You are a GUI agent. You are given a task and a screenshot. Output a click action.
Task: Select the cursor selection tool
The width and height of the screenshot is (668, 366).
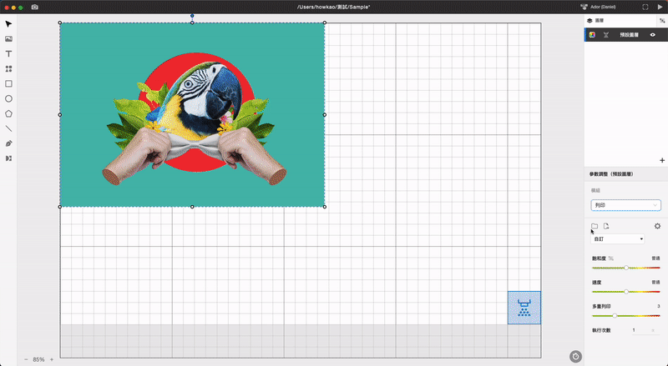[8, 24]
